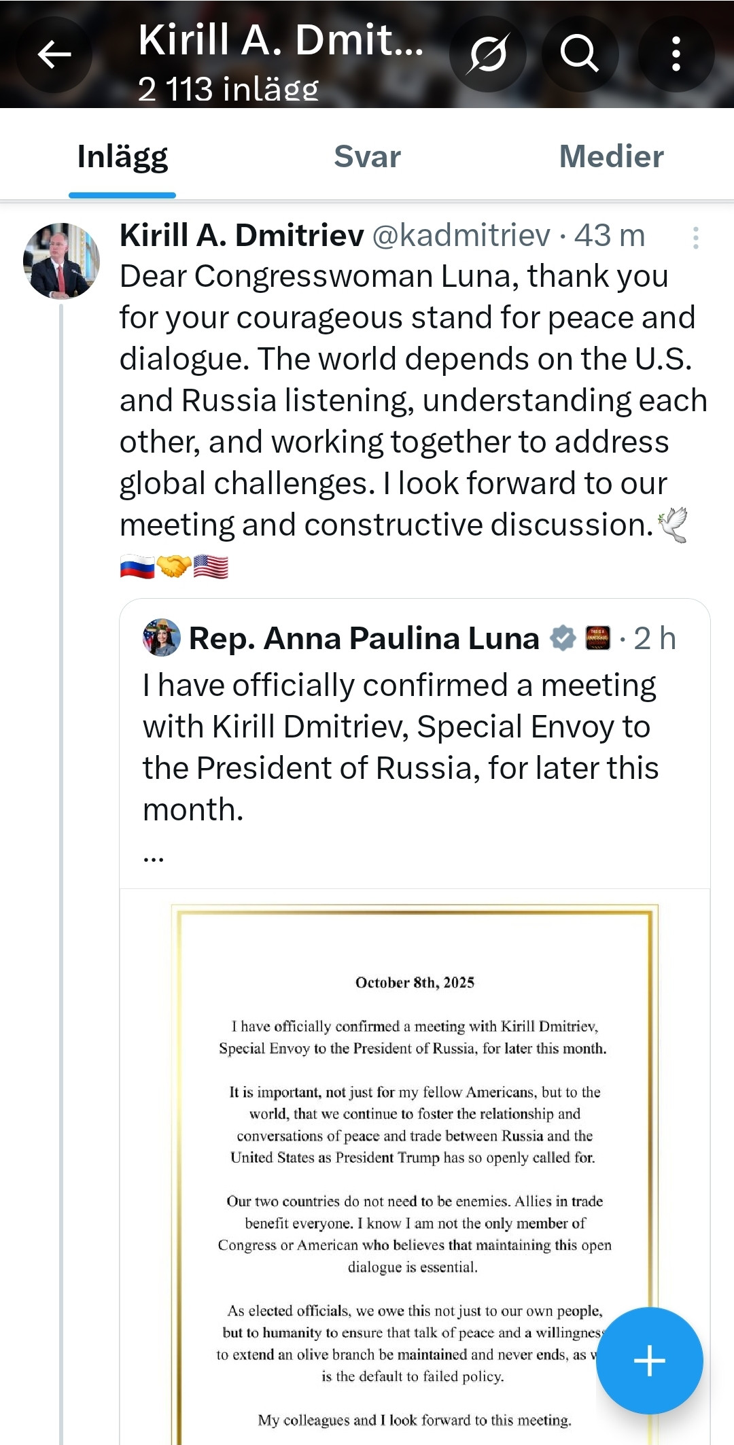Tap the search magnifier icon
Viewport: 734px width, 1445px height.
580,54
